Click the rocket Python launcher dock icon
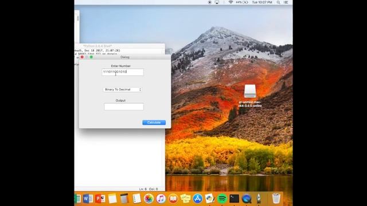This screenshot has height=206, width=367. 259,199
